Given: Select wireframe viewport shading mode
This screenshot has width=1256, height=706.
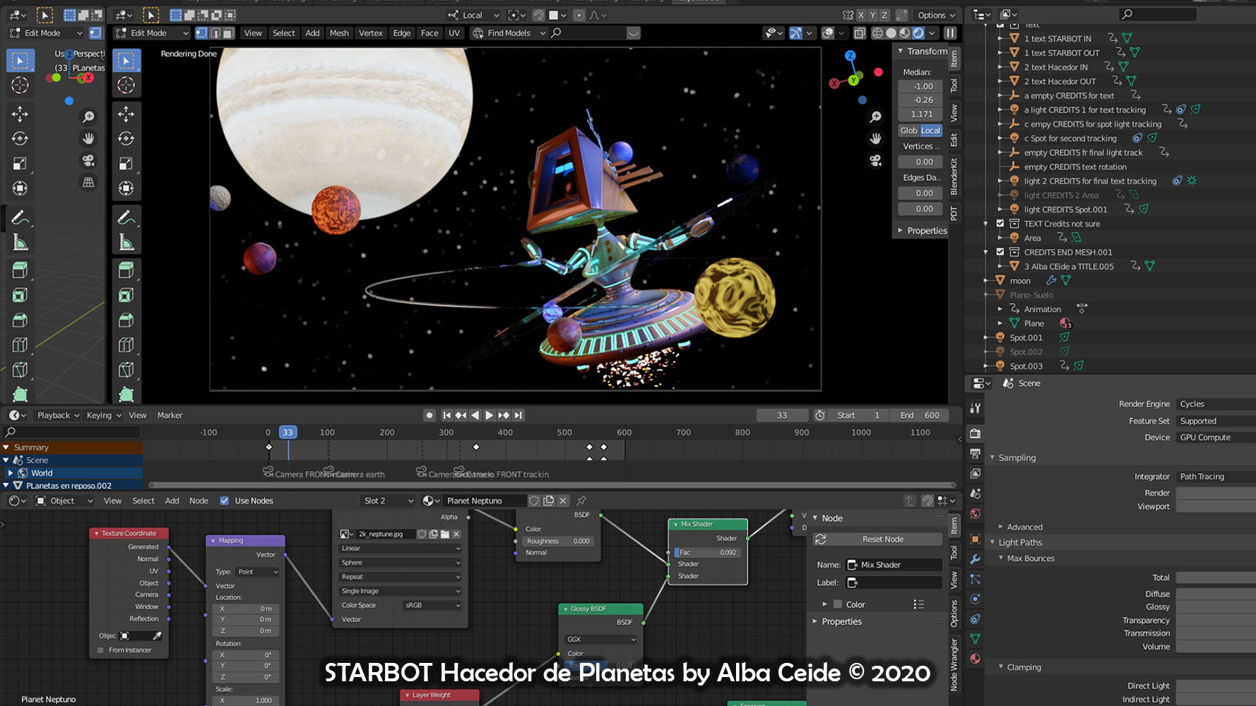Looking at the screenshot, I should click(877, 32).
